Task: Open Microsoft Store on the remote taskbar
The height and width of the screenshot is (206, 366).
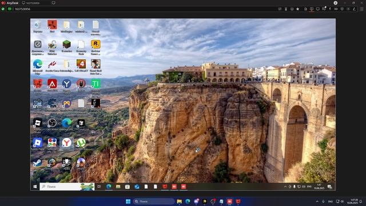Action: [x=127, y=187]
